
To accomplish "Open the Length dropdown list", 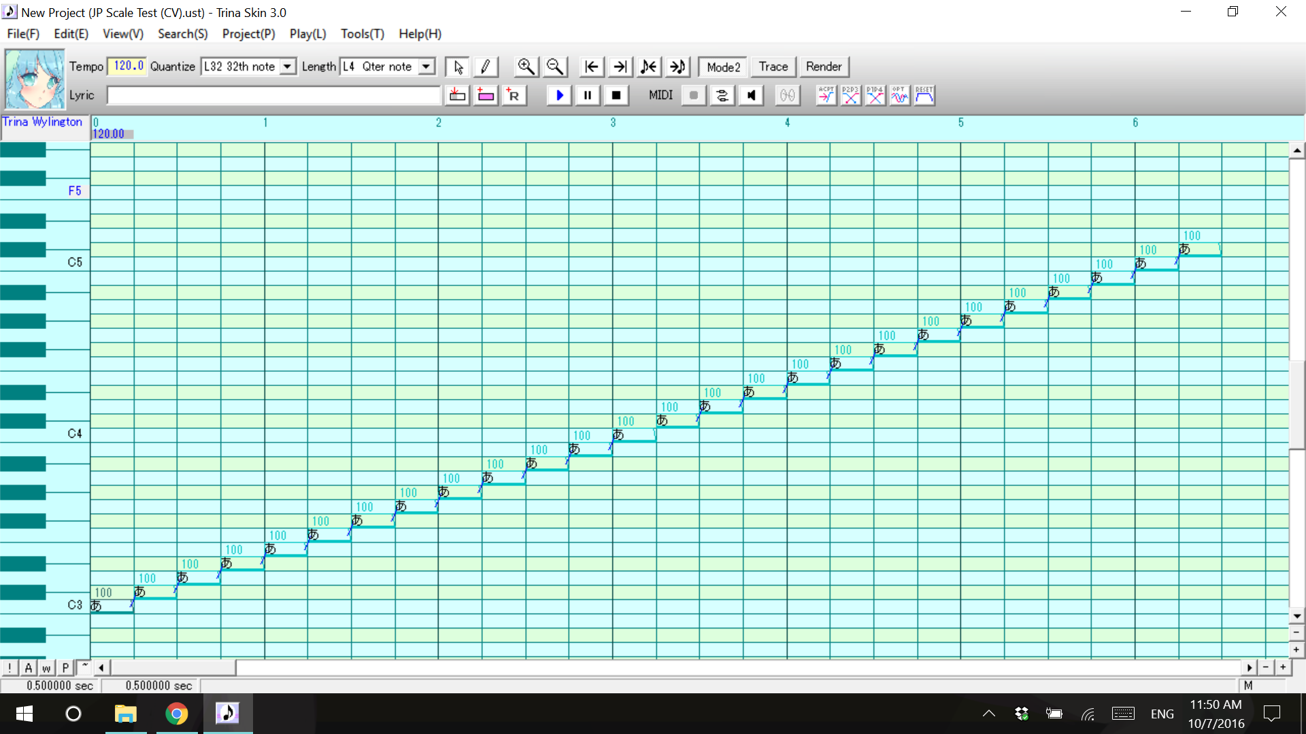I will [x=426, y=67].
